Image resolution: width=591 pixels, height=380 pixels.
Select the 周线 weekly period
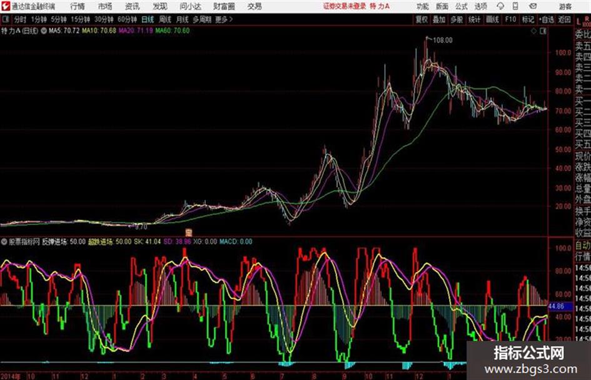(165, 19)
